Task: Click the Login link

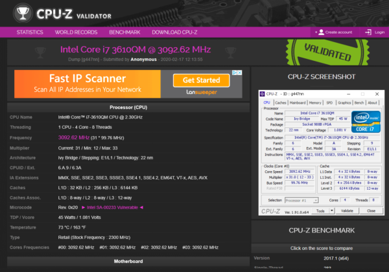Action: coord(379,32)
